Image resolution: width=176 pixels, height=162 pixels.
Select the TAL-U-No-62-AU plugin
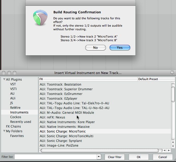click(x=75, y=108)
